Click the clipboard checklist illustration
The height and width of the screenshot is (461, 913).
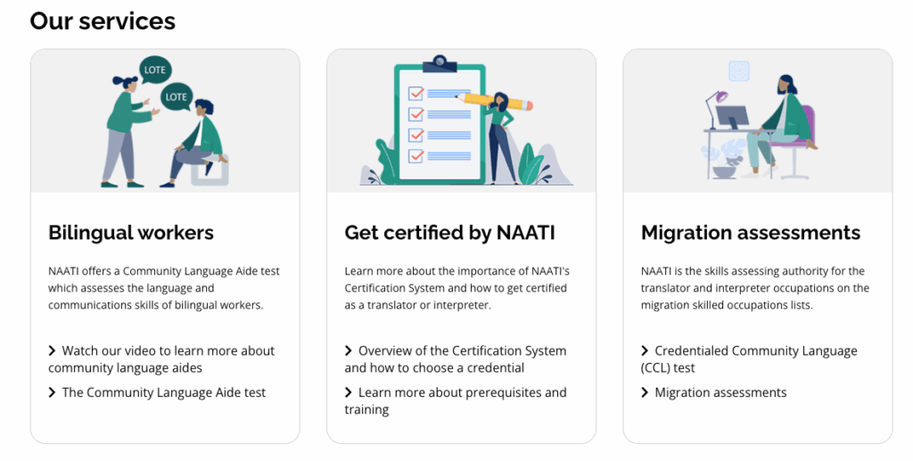pos(461,121)
